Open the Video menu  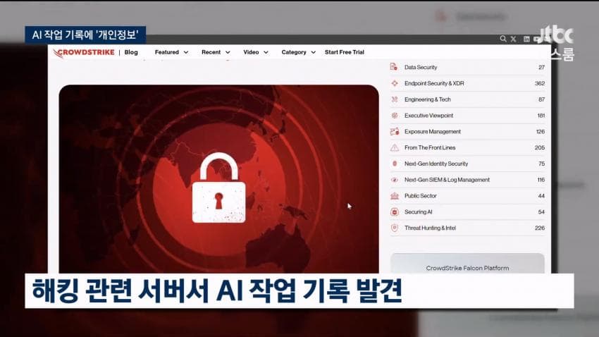click(x=251, y=52)
